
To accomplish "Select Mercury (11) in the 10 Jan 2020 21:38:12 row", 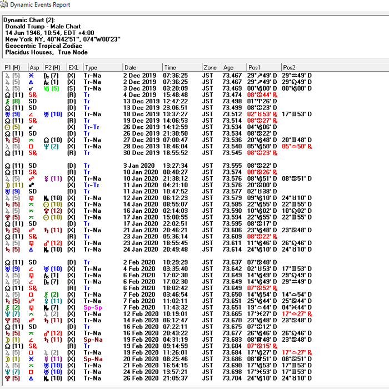I will point(53,179).
